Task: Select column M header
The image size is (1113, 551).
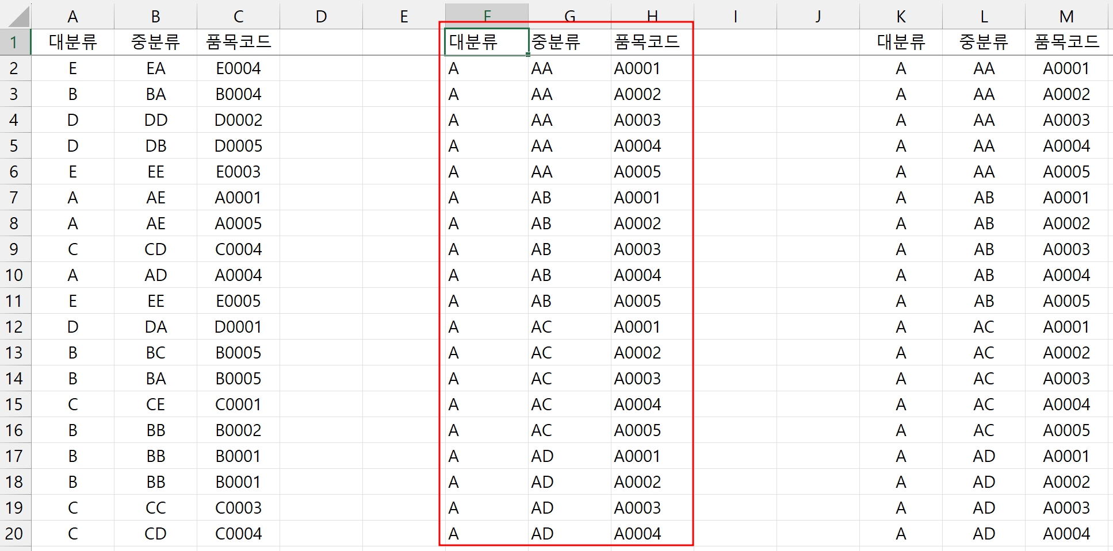Action: tap(1067, 16)
